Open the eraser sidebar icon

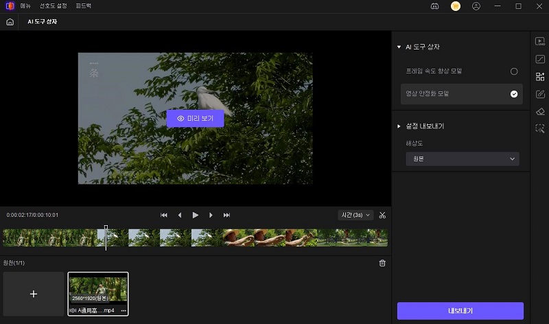pos(540,111)
